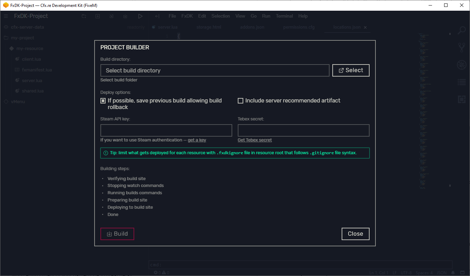470x276 pixels.
Task: Open the Search magnifier icon in sidebar
Action: coord(461,31)
